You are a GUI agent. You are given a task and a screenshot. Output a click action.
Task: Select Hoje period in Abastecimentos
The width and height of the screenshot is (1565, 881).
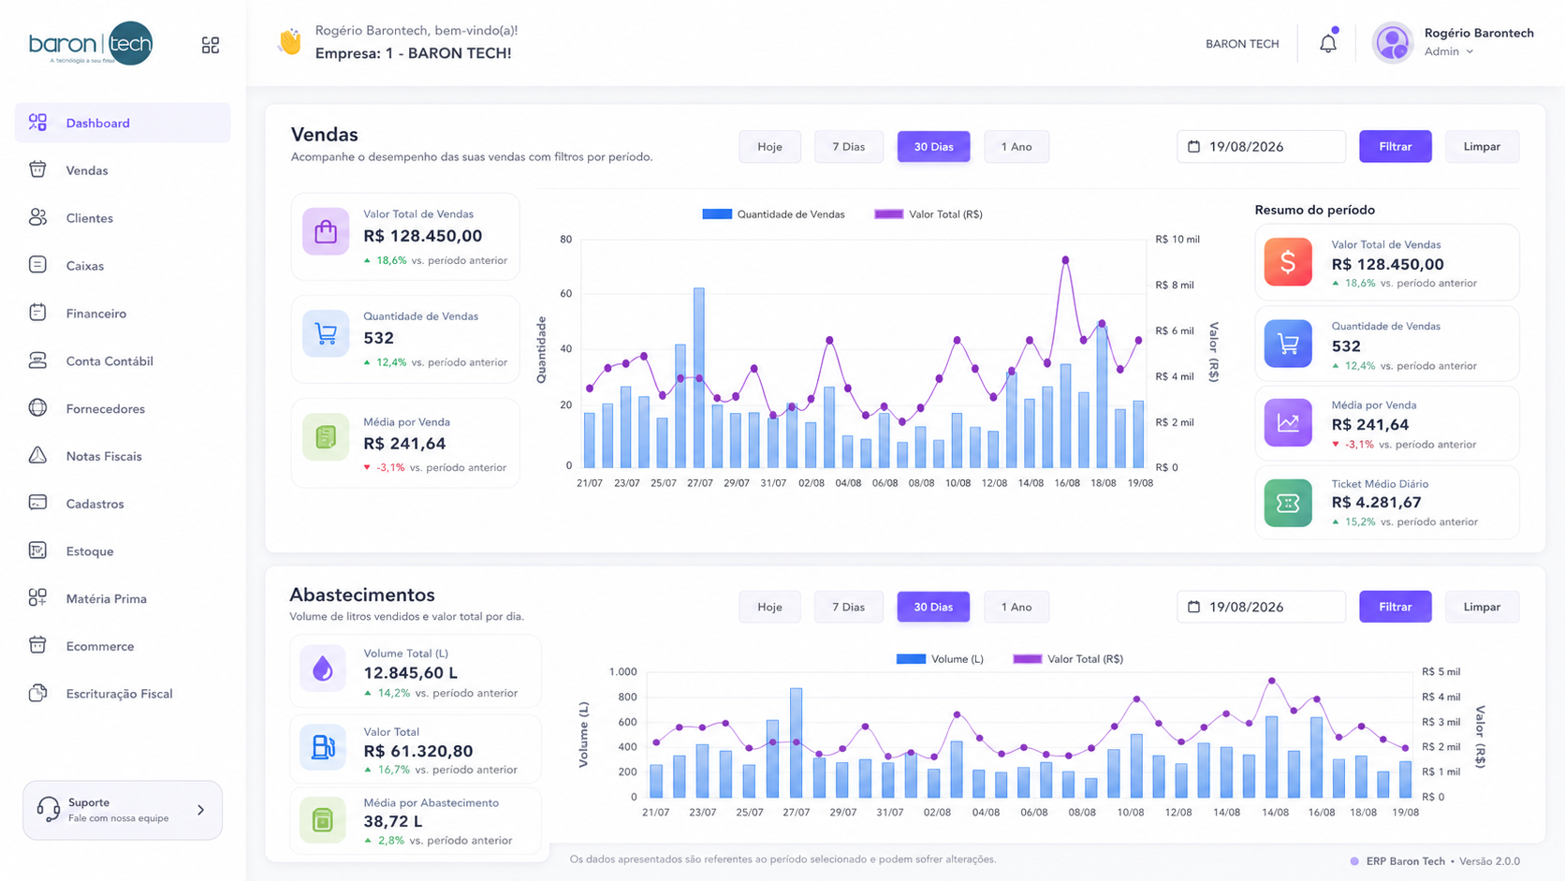click(x=769, y=607)
